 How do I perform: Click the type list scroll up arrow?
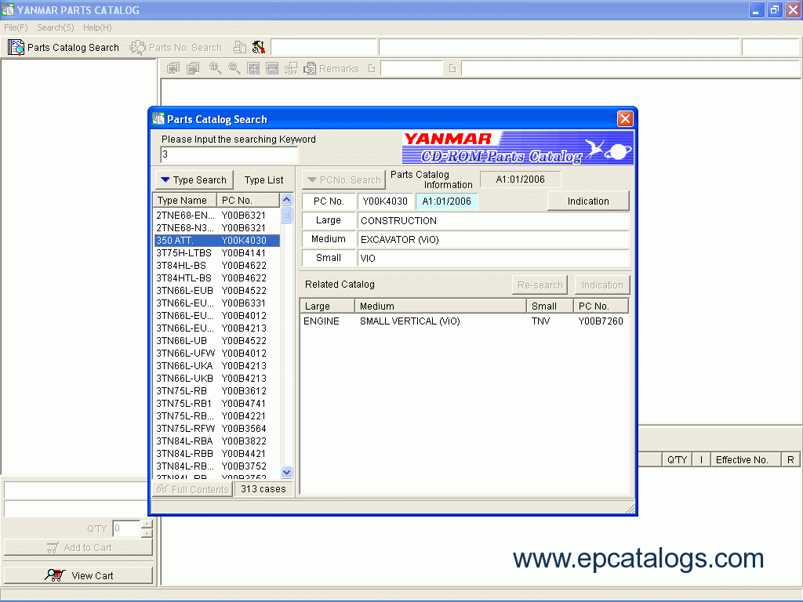point(287,200)
